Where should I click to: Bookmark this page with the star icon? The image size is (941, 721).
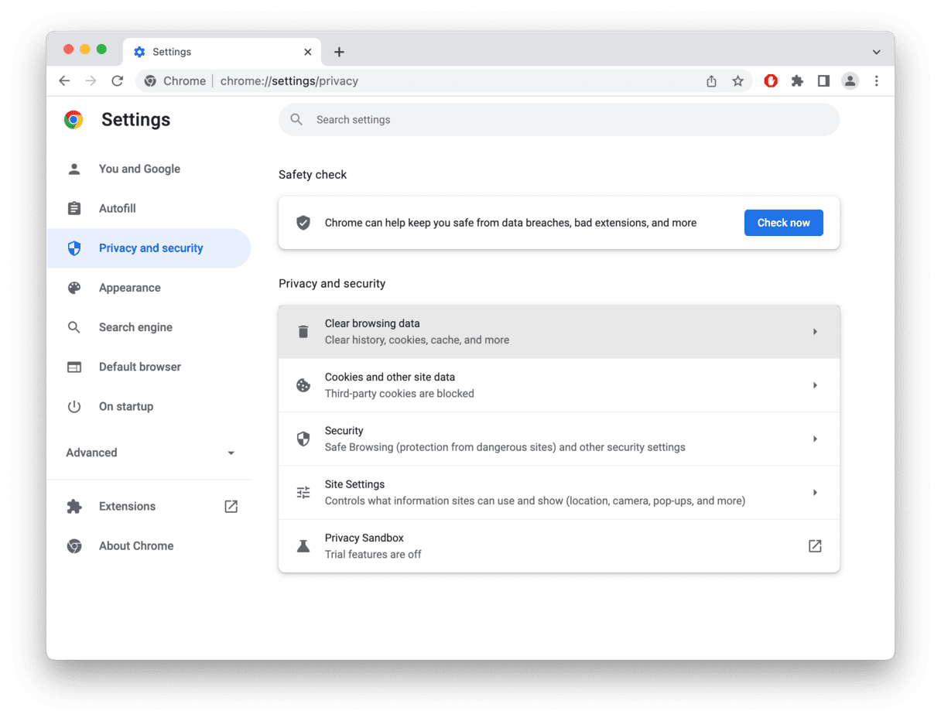737,81
